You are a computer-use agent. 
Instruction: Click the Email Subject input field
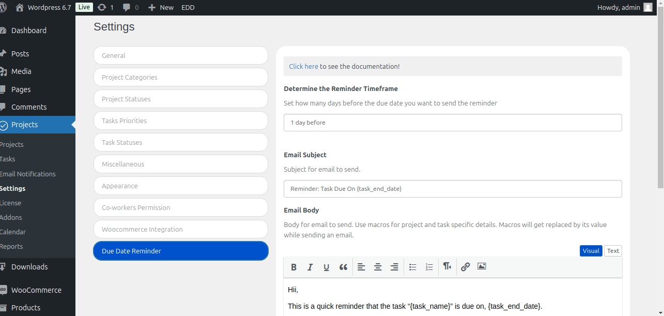453,189
